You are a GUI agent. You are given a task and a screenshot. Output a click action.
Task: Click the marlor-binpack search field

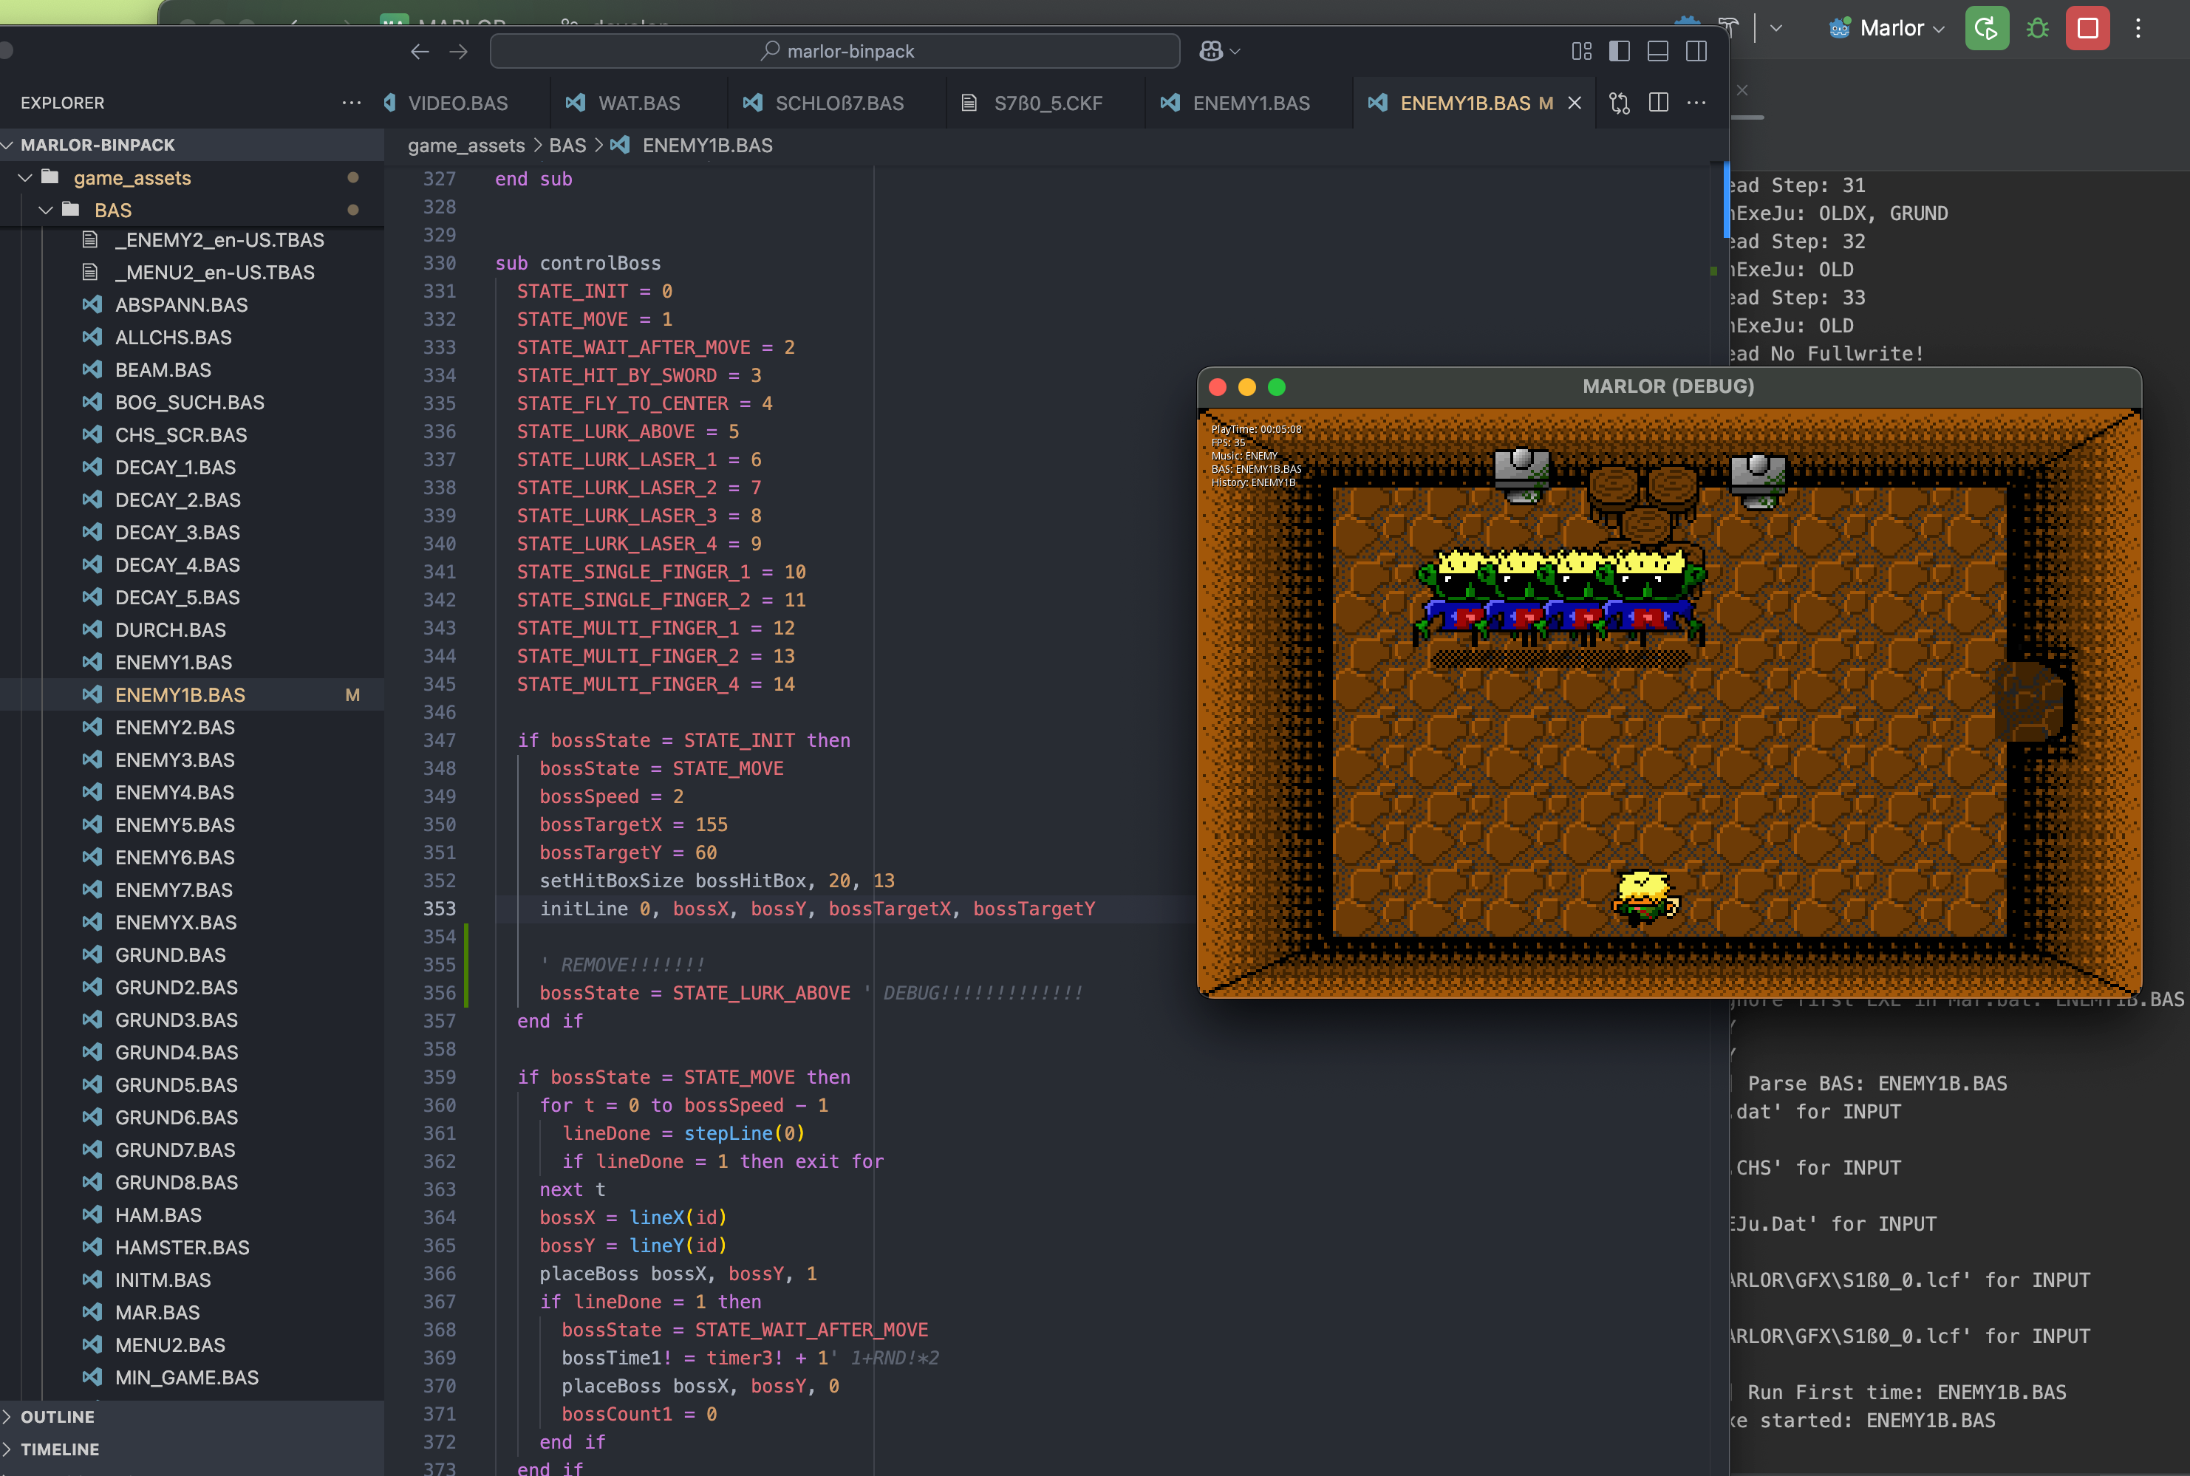click(x=835, y=51)
